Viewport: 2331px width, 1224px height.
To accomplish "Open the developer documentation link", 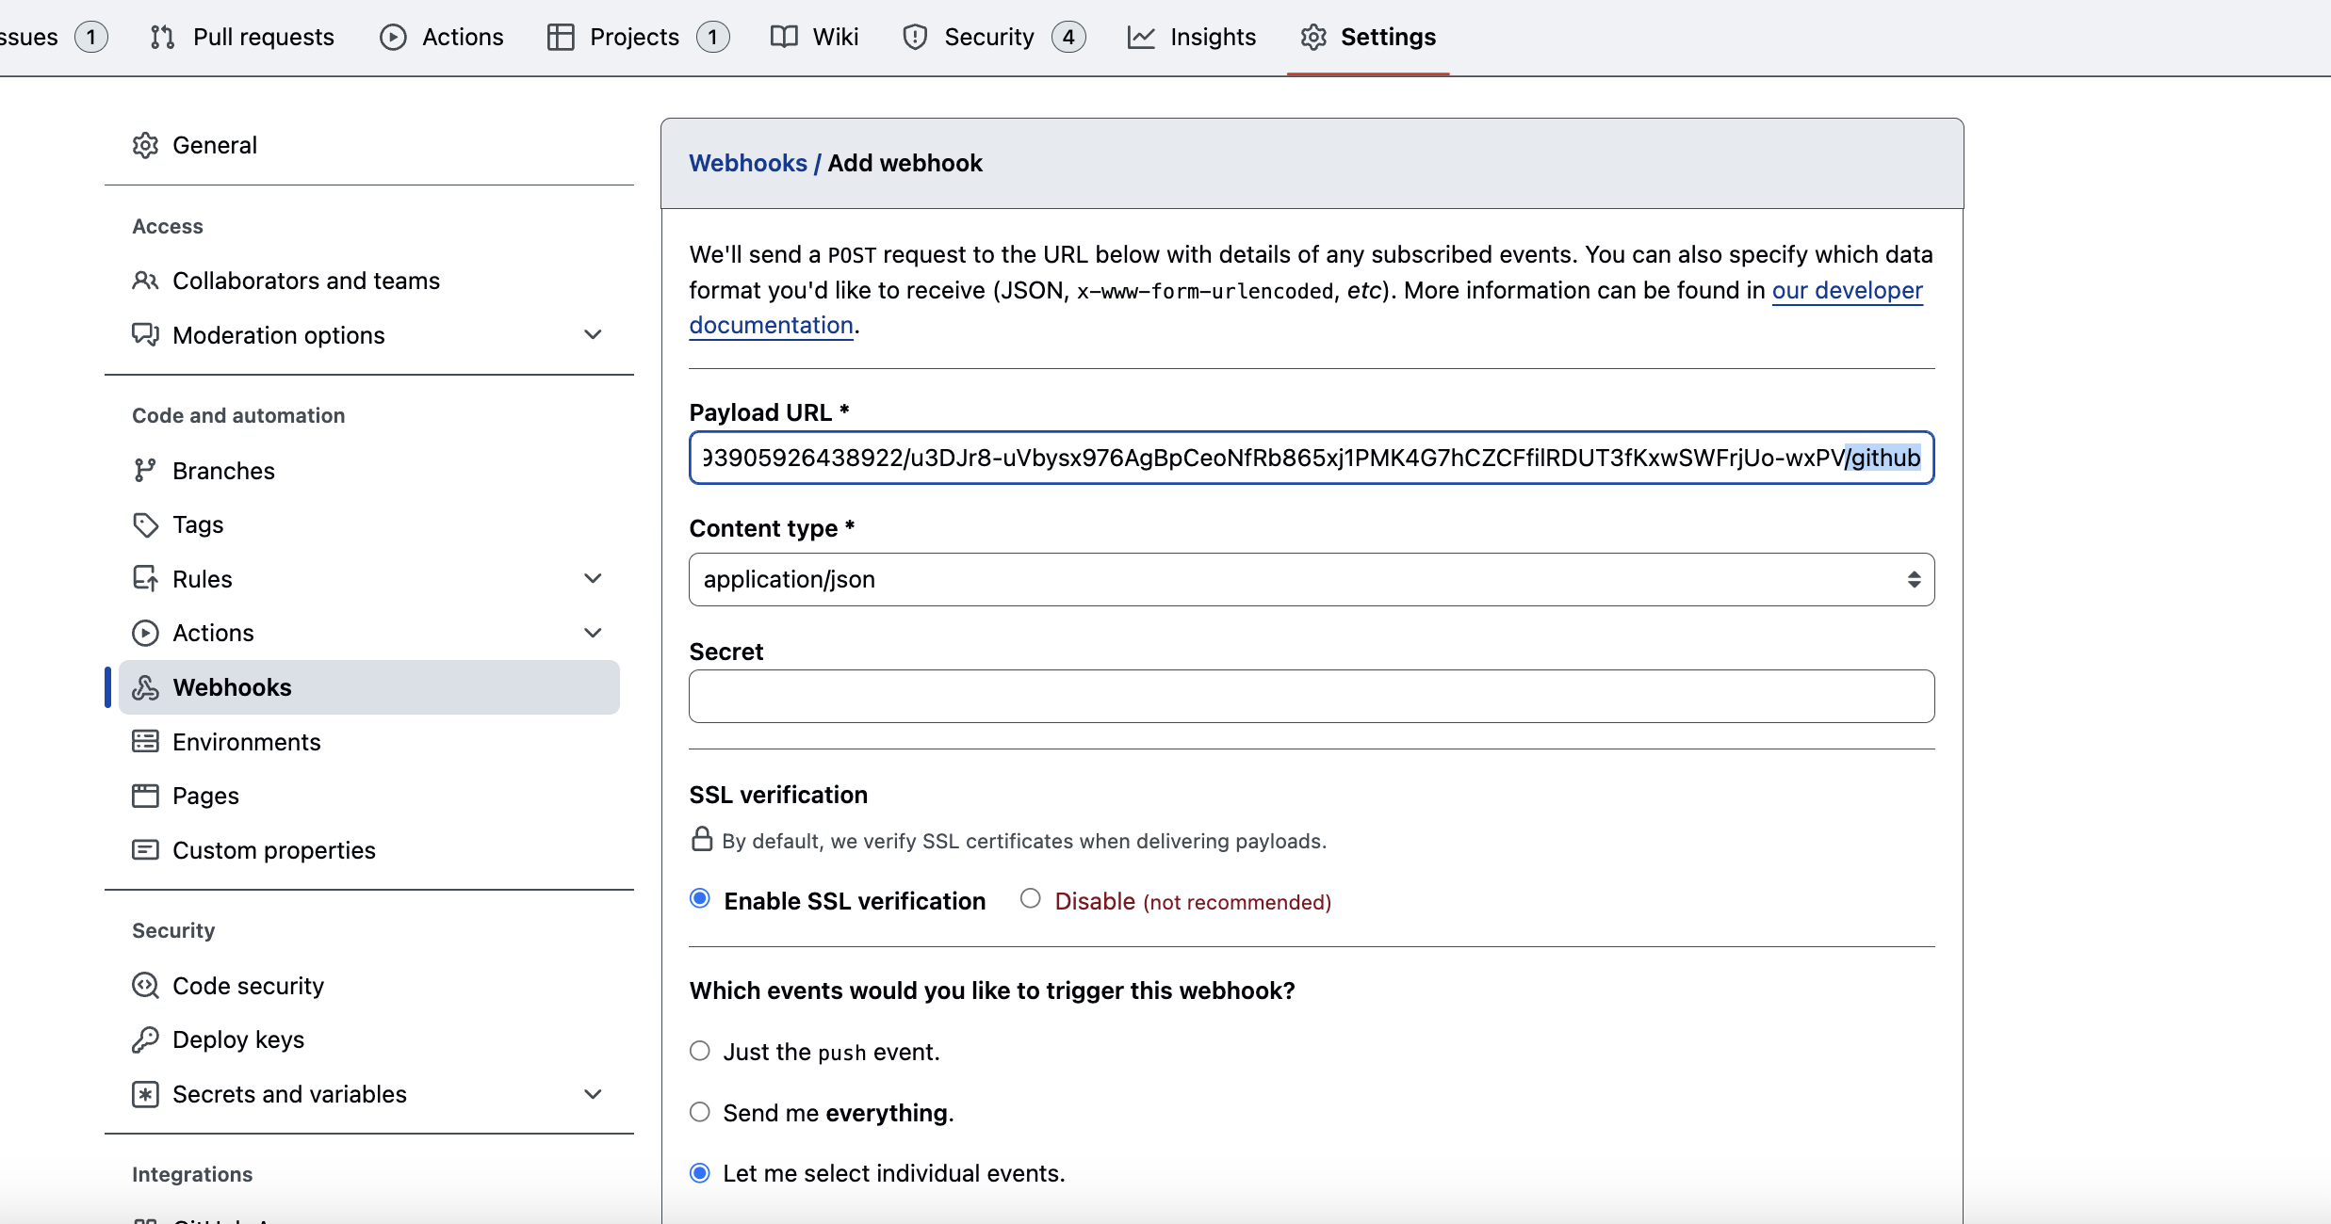I will click(x=1847, y=290).
